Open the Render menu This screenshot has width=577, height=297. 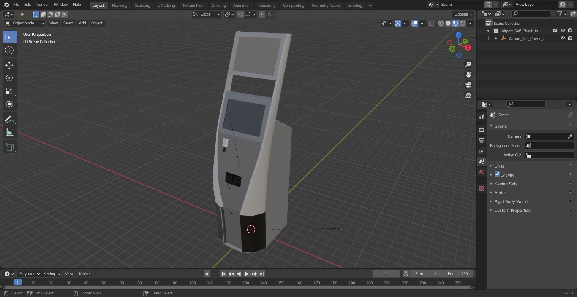[42, 5]
